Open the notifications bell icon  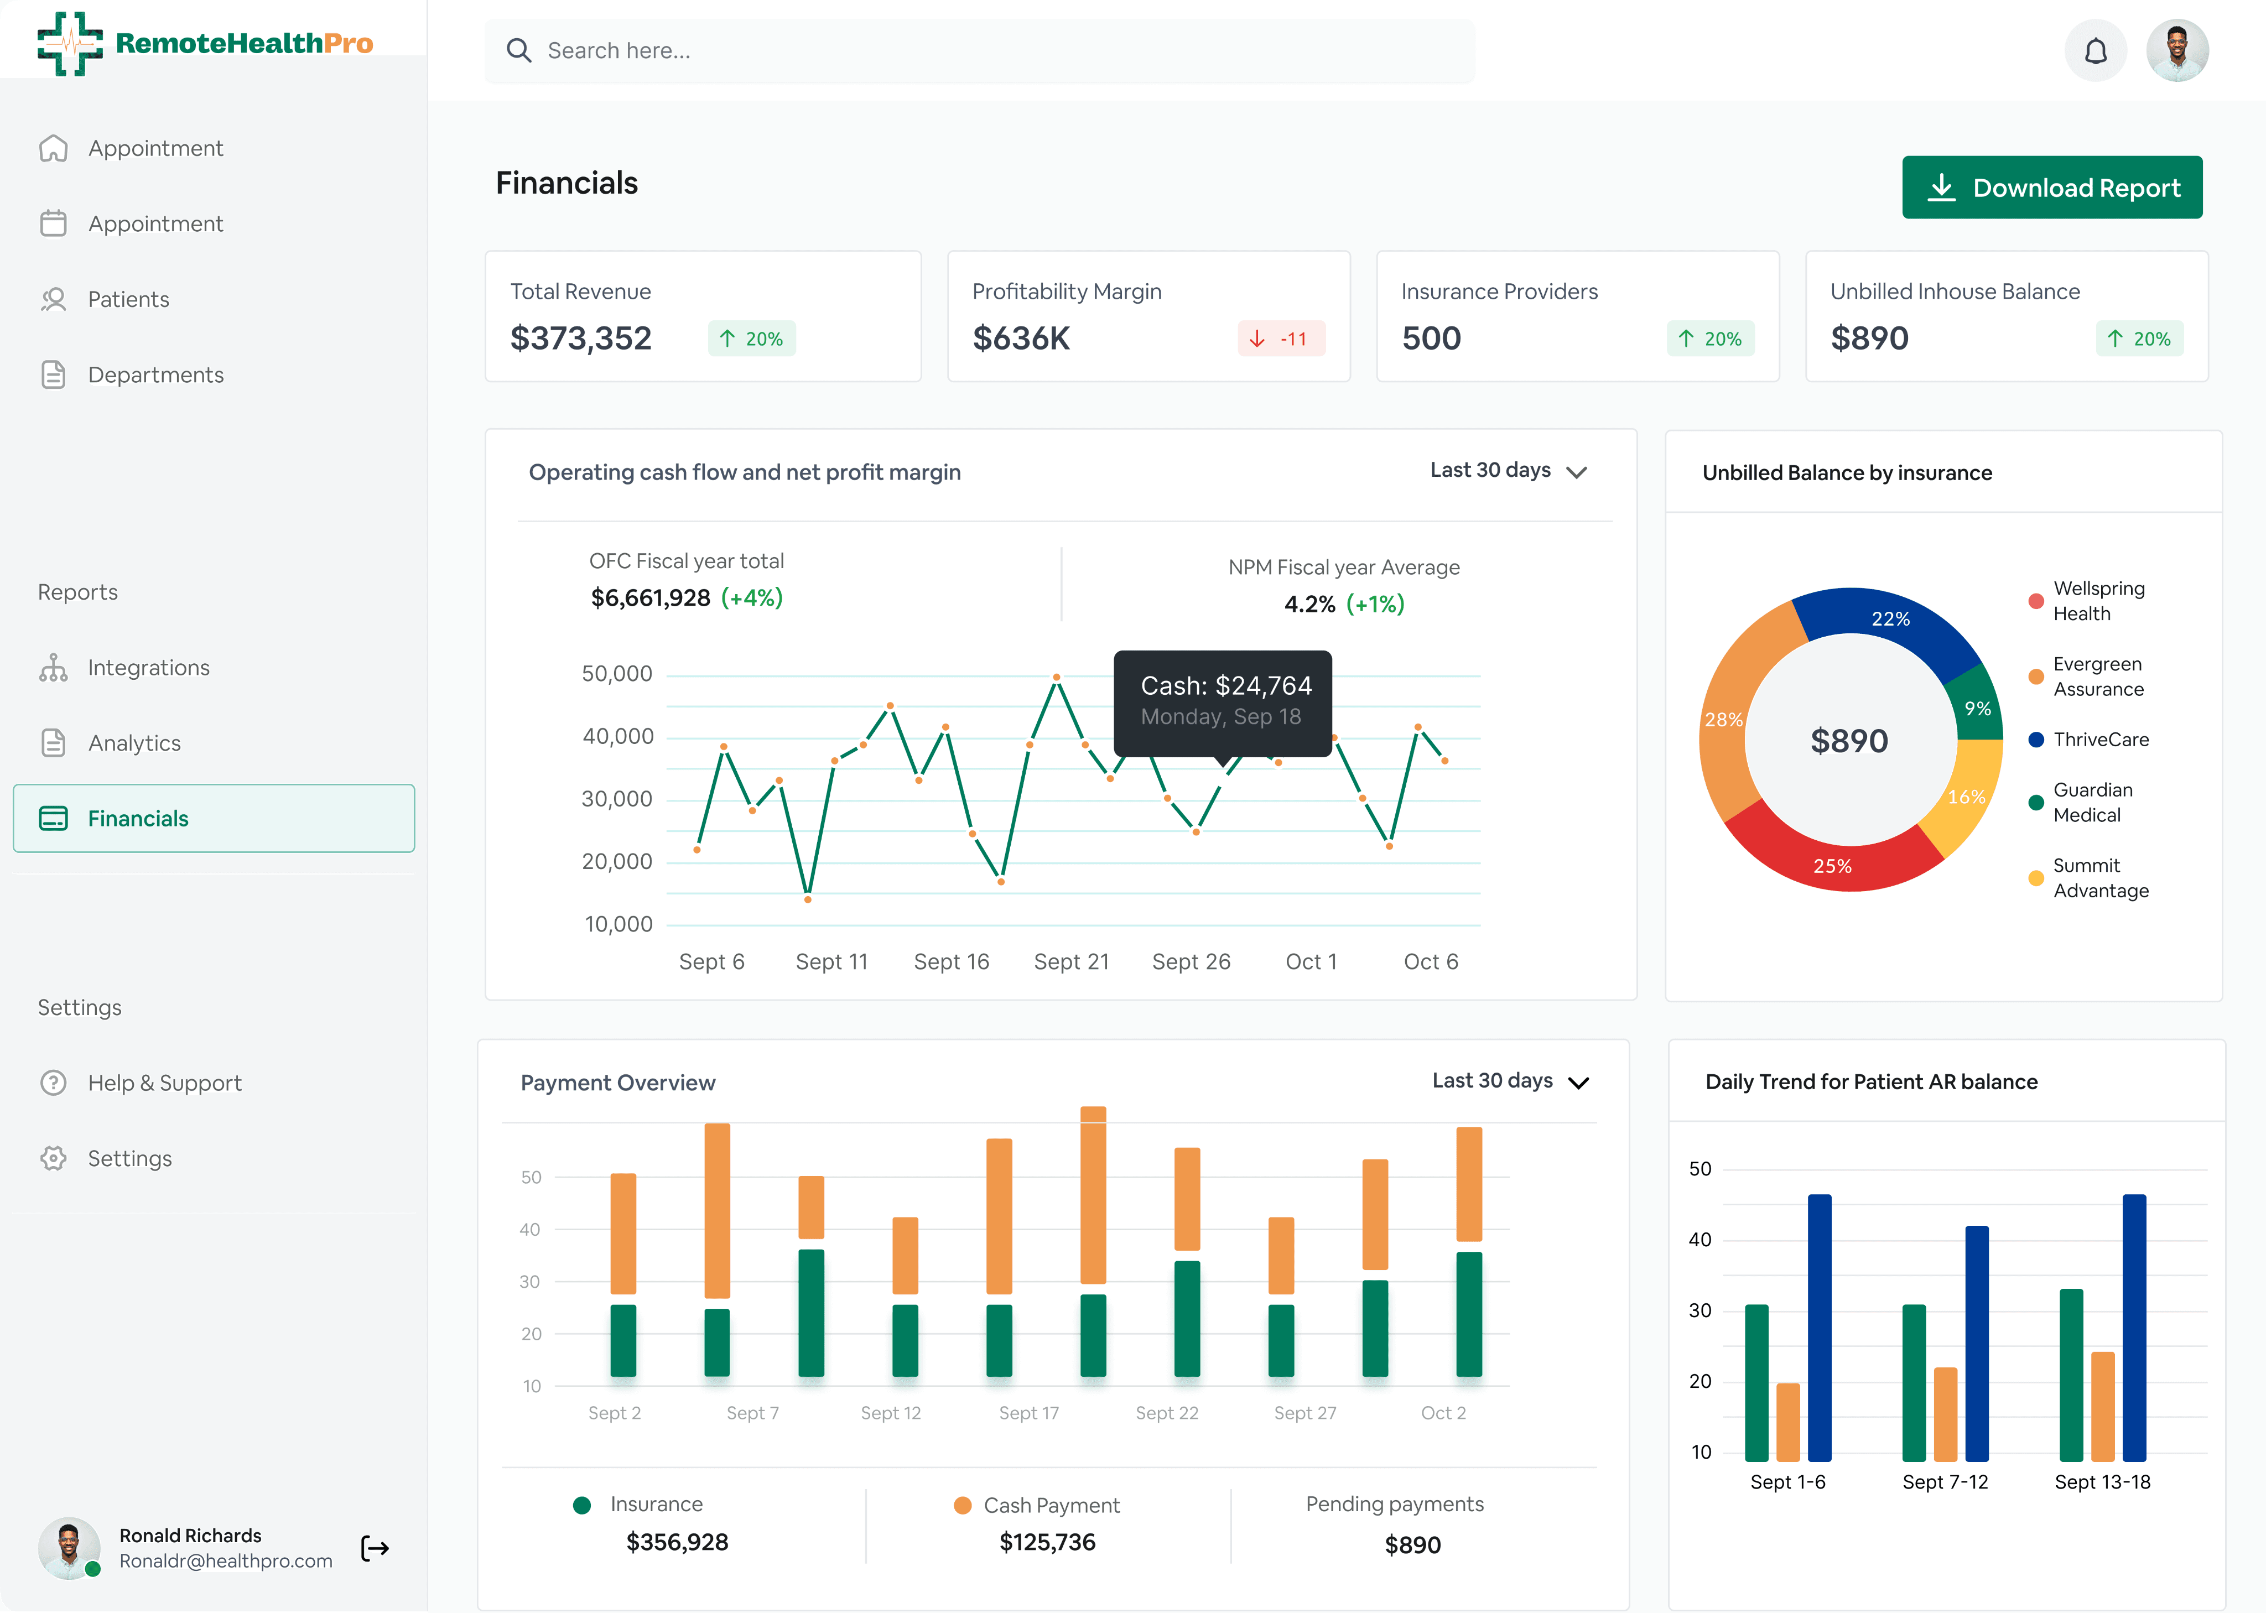pos(2095,51)
